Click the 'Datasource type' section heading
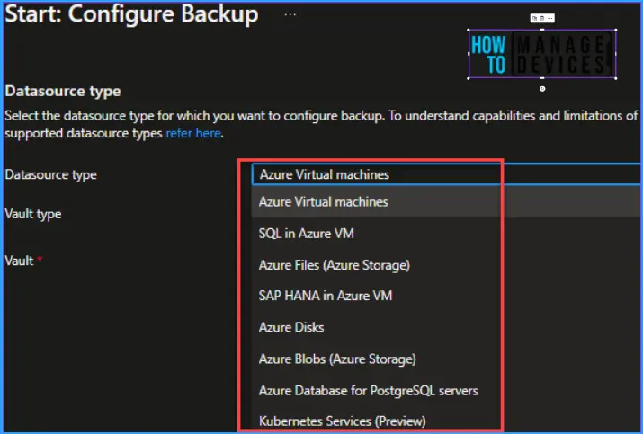Screen dimensions: 643x434 click(x=63, y=91)
